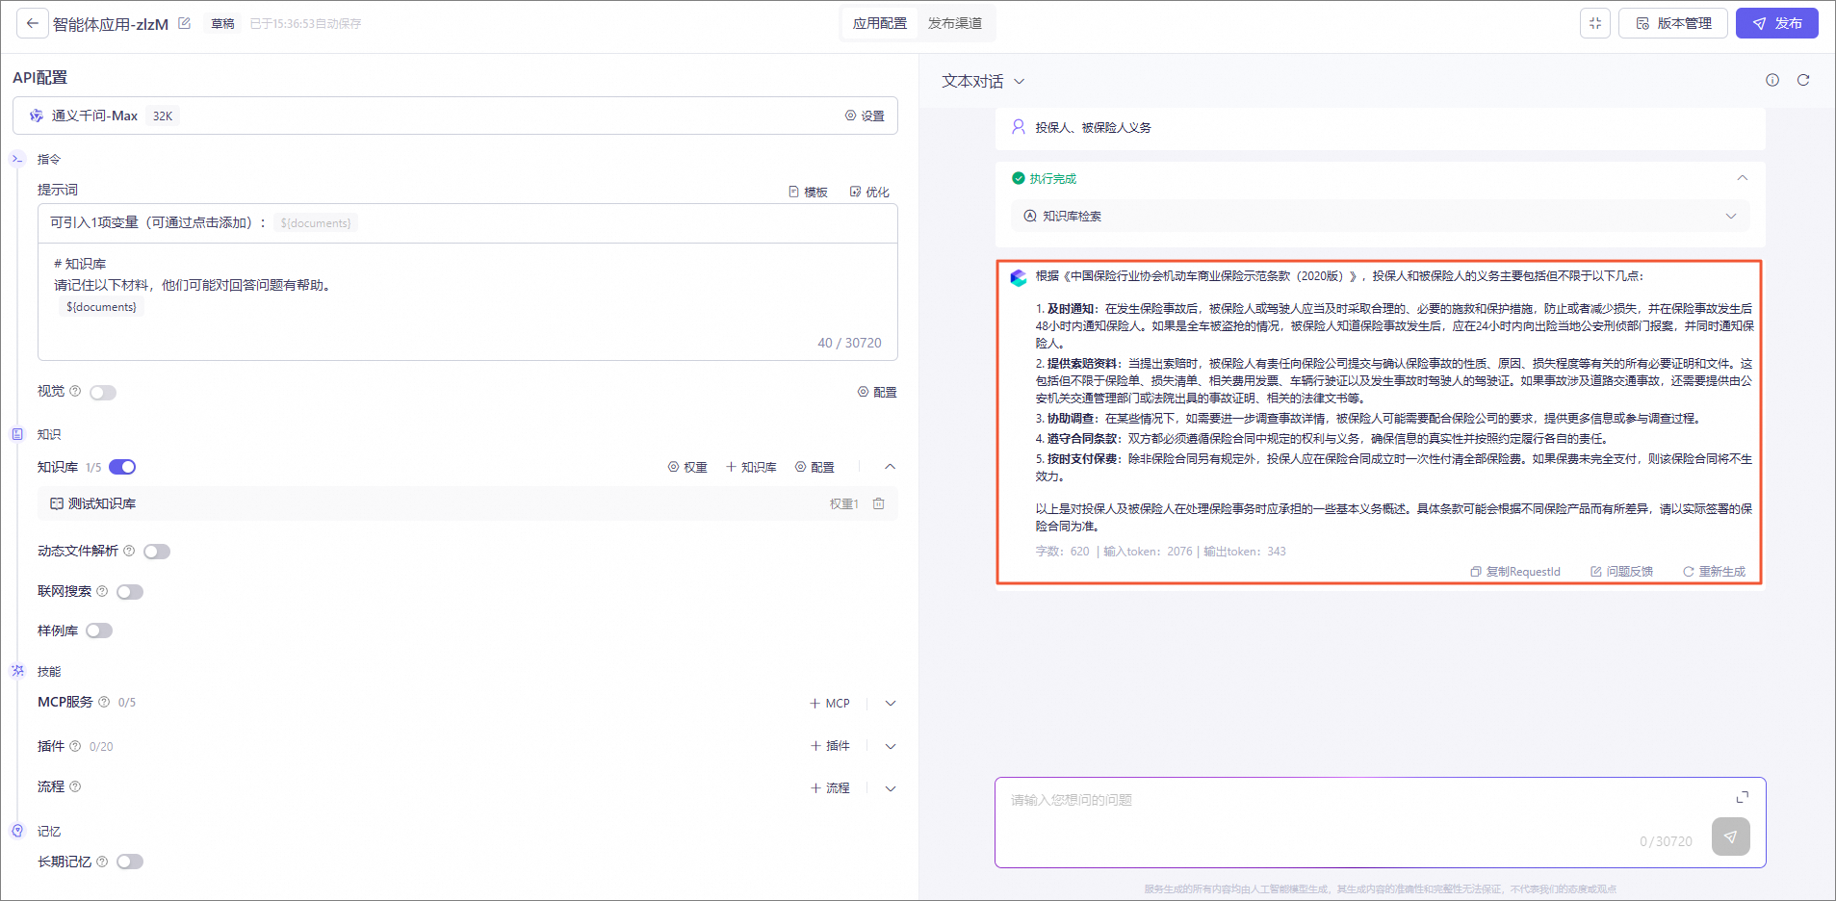The image size is (1836, 901).
Task: Select the 测试知识库 entry
Action: [468, 503]
